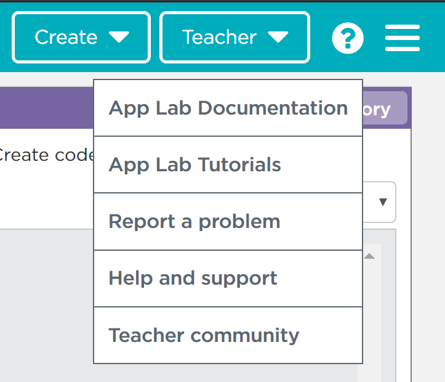The image size is (445, 382).
Task: Click the triangle arrow on Teacher button
Action: (278, 38)
